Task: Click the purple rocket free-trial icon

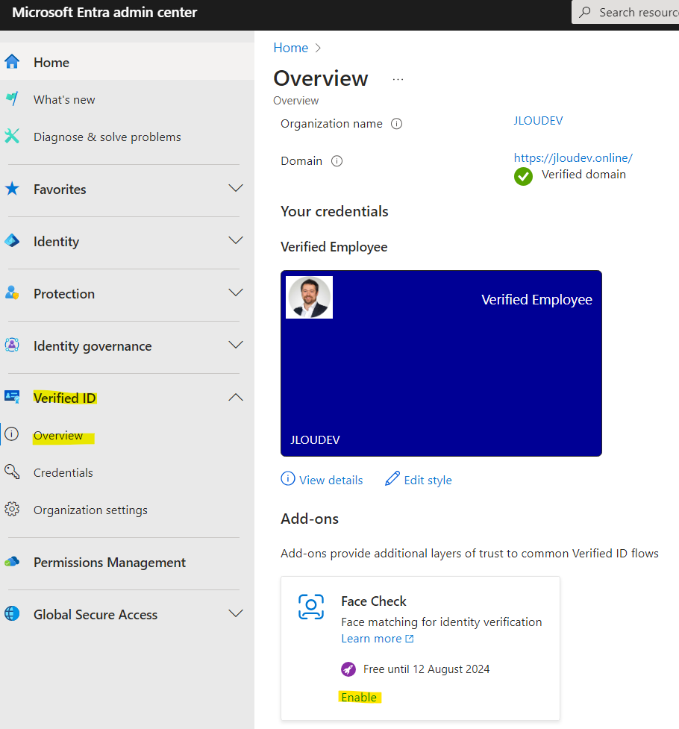Action: tap(348, 669)
